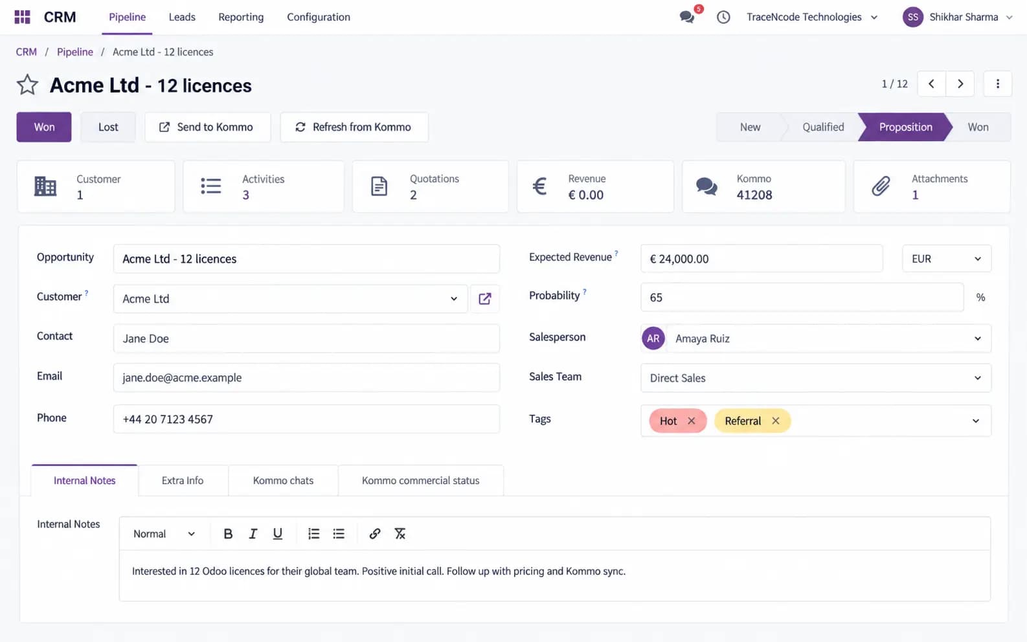Expand the EUR currency dropdown
Image resolution: width=1027 pixels, height=642 pixels.
[x=947, y=259]
